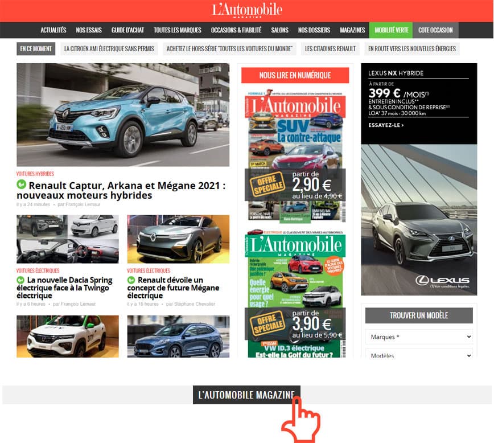This screenshot has width=494, height=443.
Task: Click the Trouver un modèle header
Action: [419, 315]
